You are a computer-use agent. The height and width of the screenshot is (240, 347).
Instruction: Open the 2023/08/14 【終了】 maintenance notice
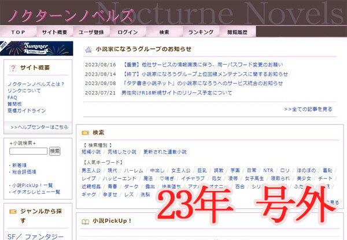[205, 74]
